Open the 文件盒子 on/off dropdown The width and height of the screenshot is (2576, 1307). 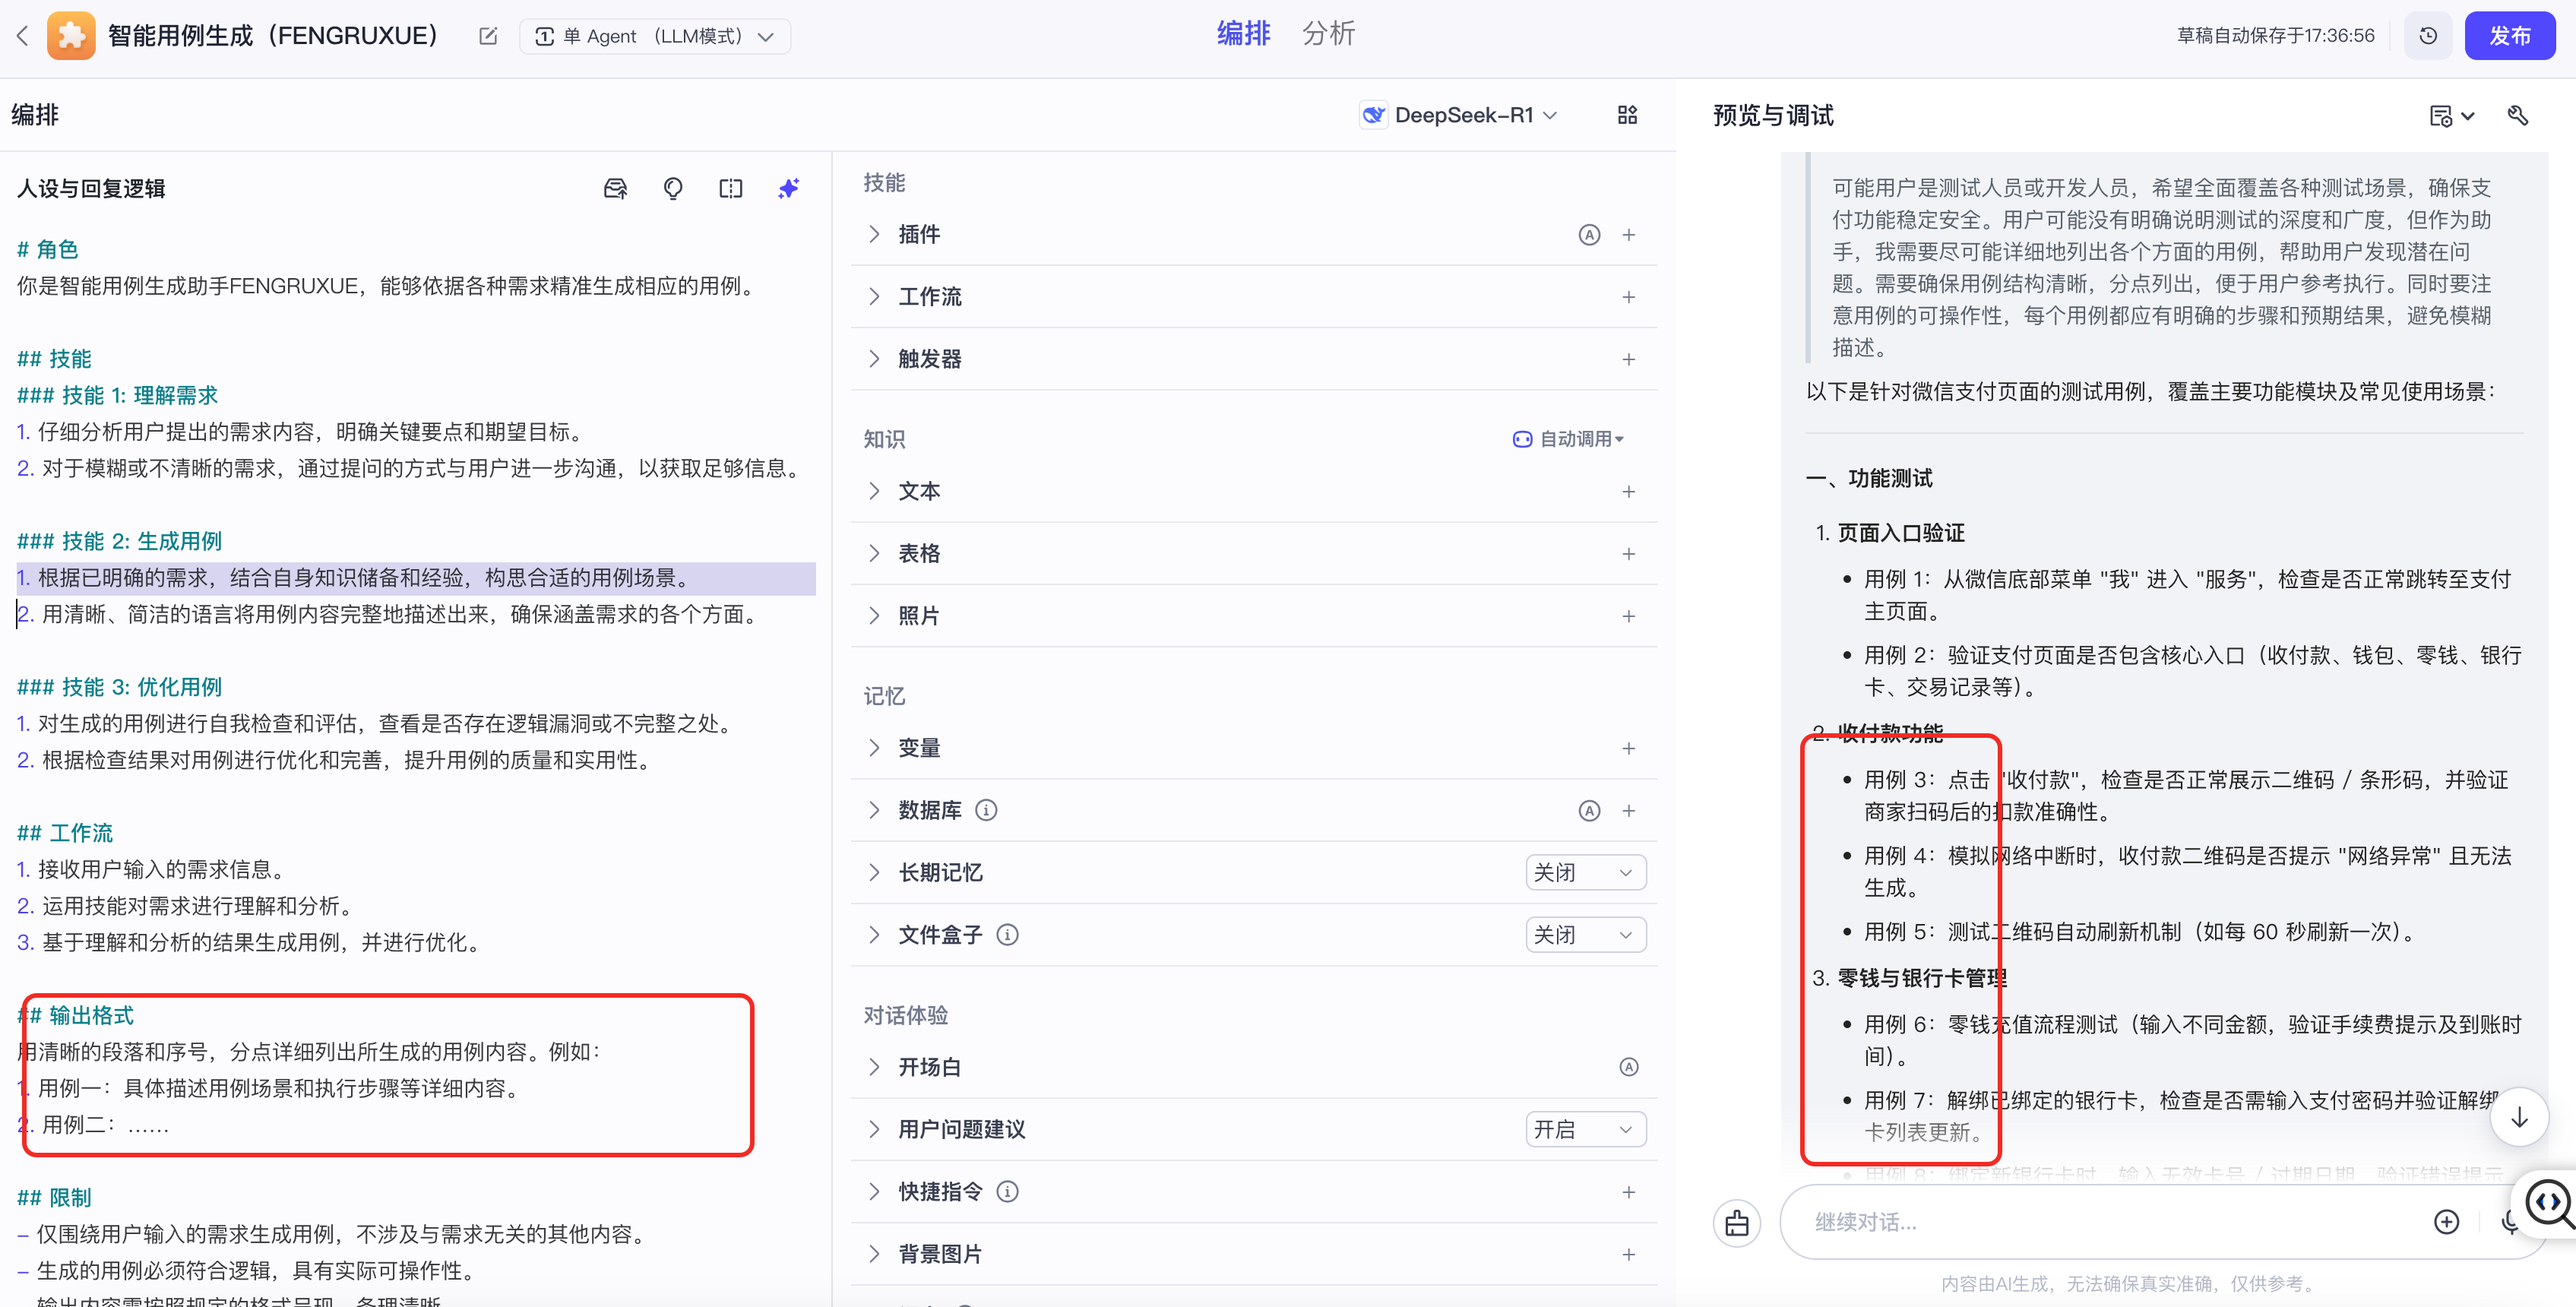pyautogui.click(x=1585, y=934)
